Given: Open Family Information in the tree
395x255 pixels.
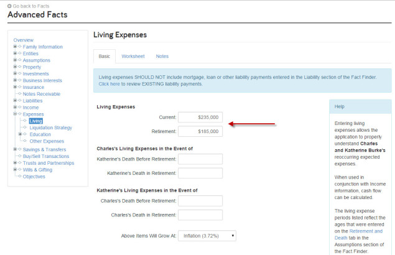Looking at the screenshot, I should tap(42, 47).
